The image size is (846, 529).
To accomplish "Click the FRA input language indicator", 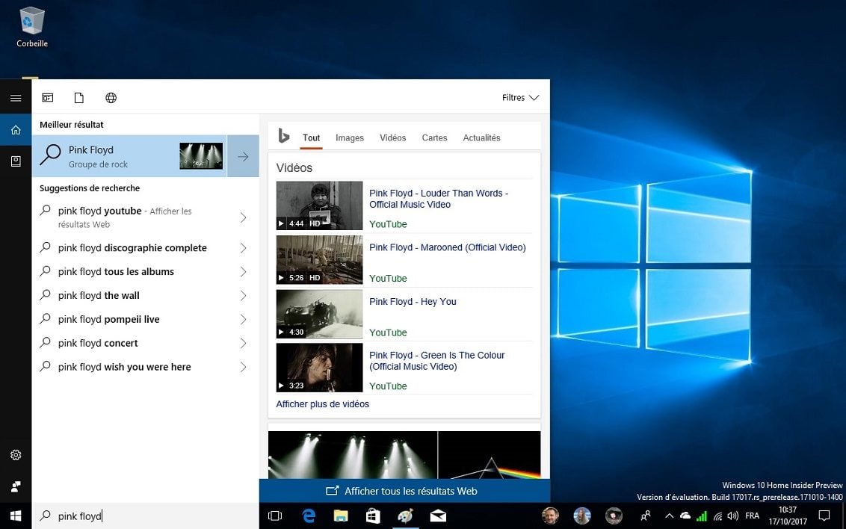I will [752, 516].
